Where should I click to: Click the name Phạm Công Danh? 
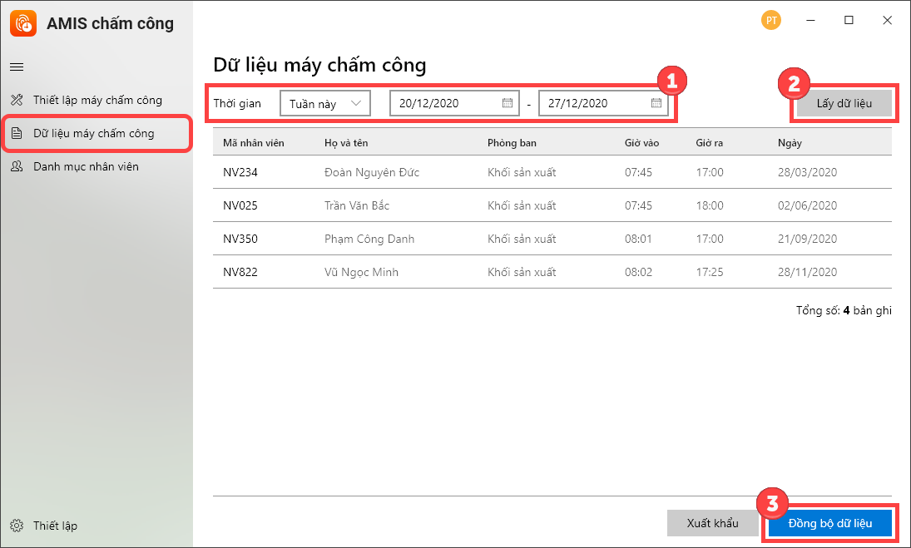[369, 239]
